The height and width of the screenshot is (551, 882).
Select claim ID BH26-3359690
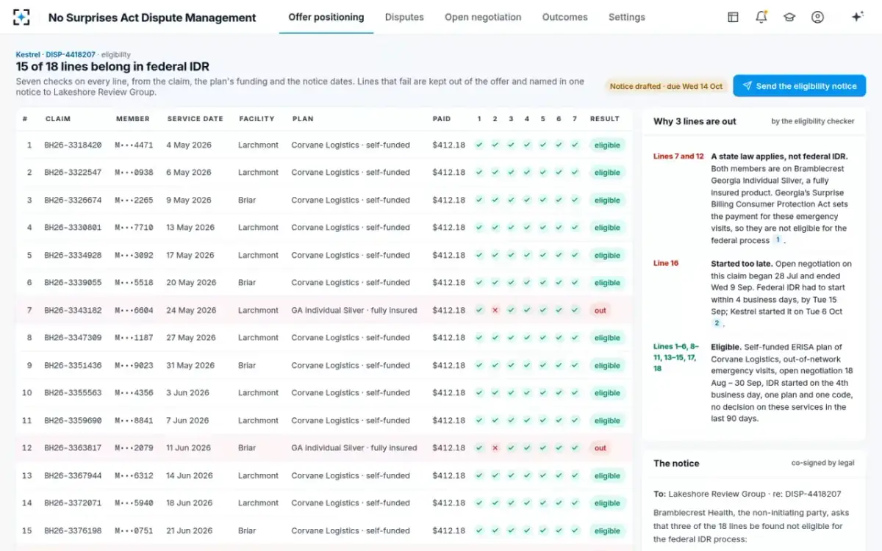(x=73, y=420)
